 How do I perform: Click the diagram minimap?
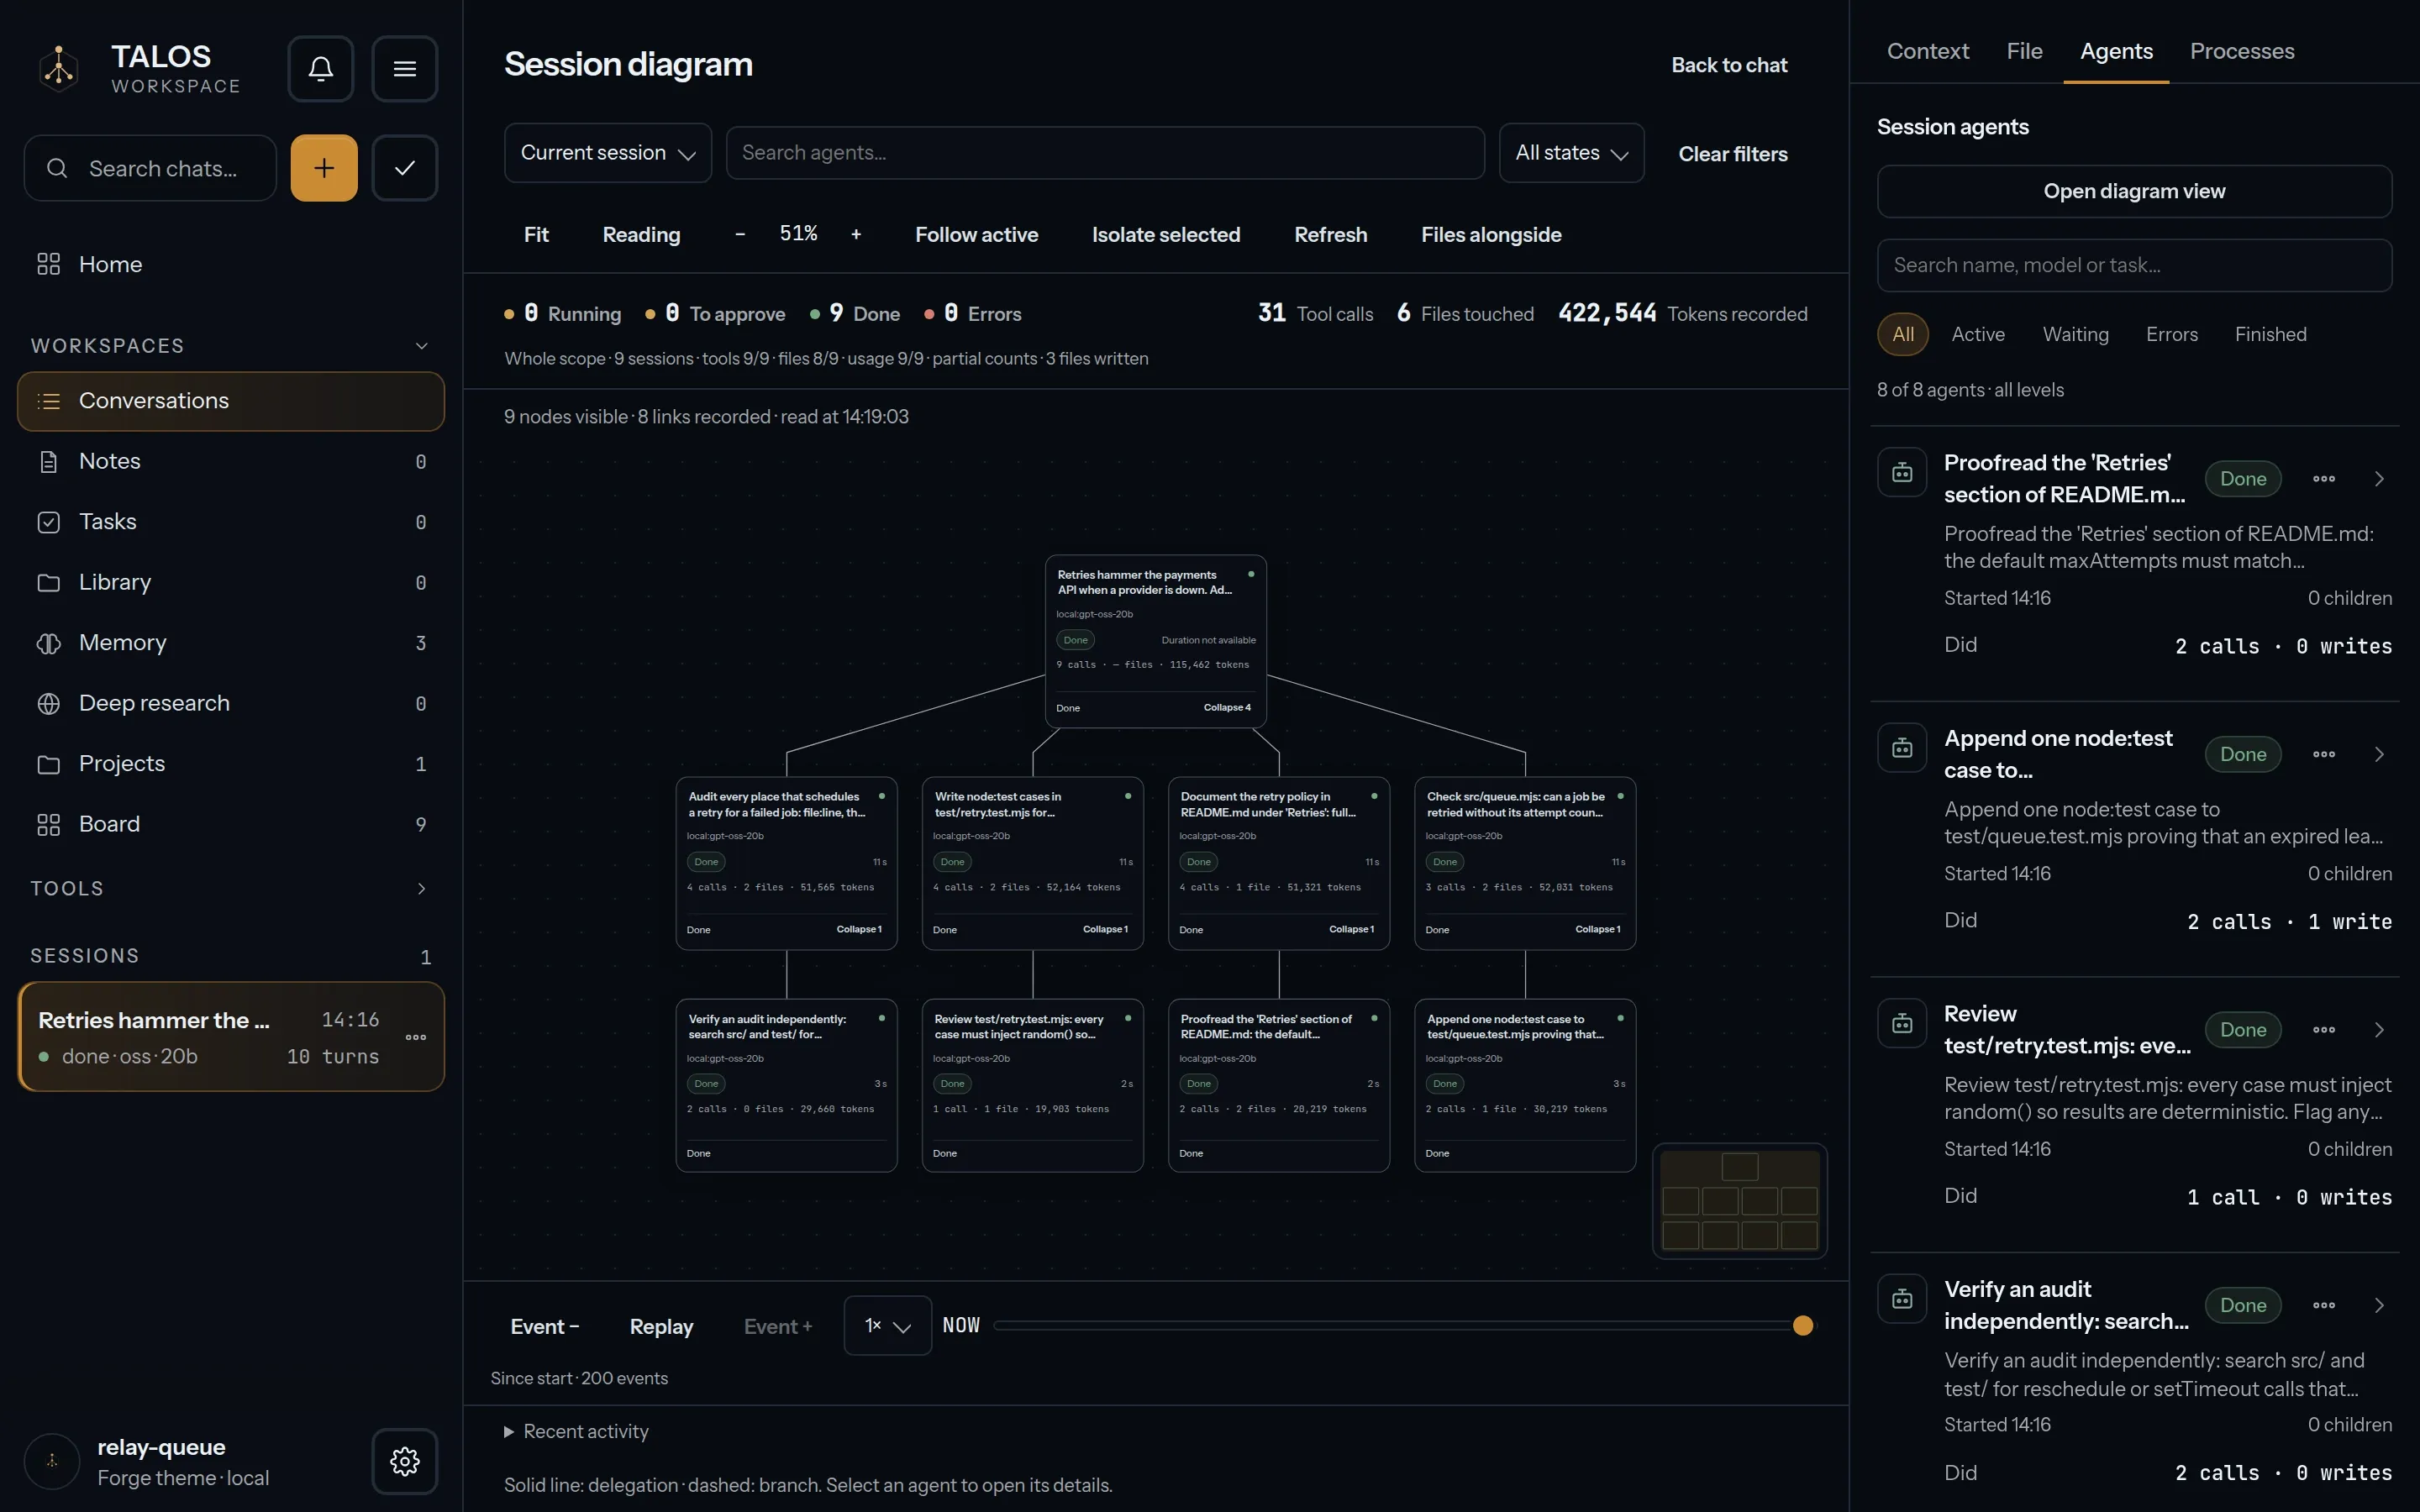pyautogui.click(x=1739, y=1201)
